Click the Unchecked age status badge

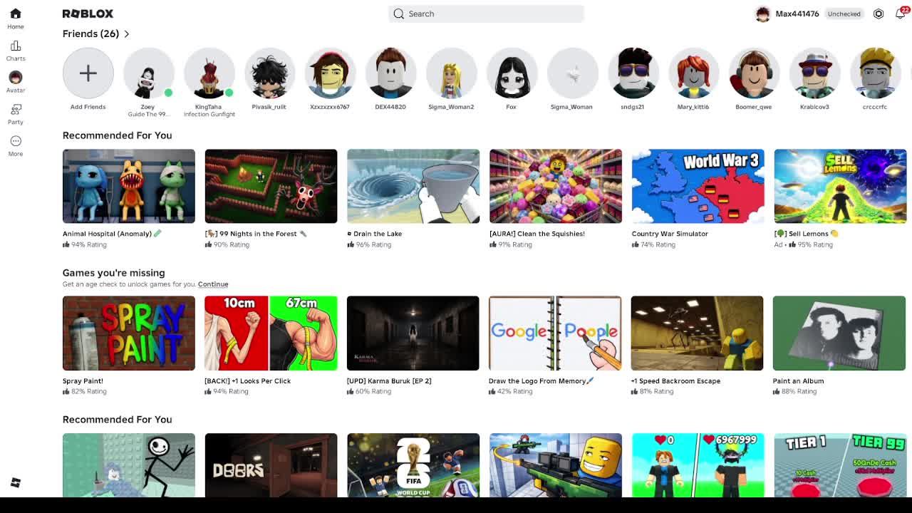(x=844, y=14)
